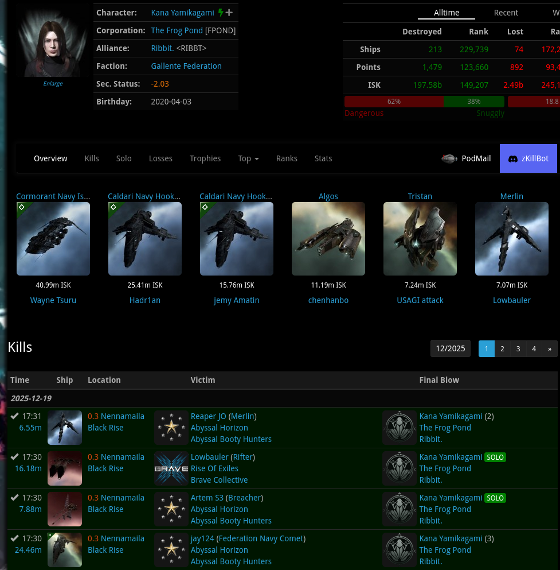The width and height of the screenshot is (560, 570).
Task: Open the zKillBot Discord button
Action: point(528,158)
